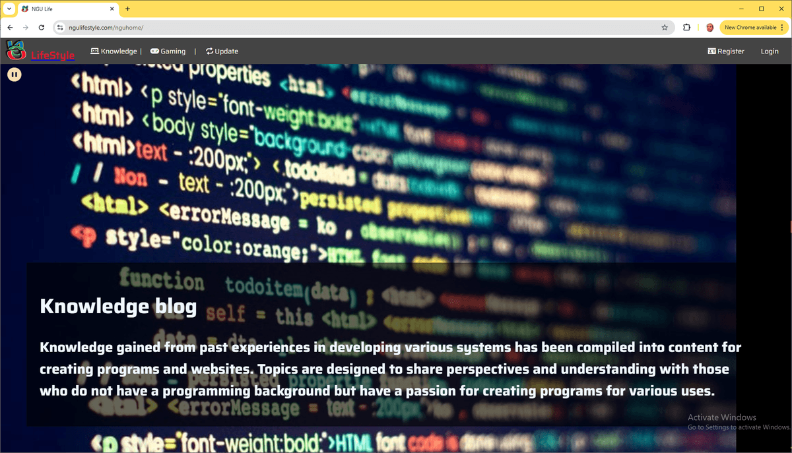Viewport: 792px width, 453px height.
Task: Click the NGU LifeStyle logo
Action: [x=40, y=51]
